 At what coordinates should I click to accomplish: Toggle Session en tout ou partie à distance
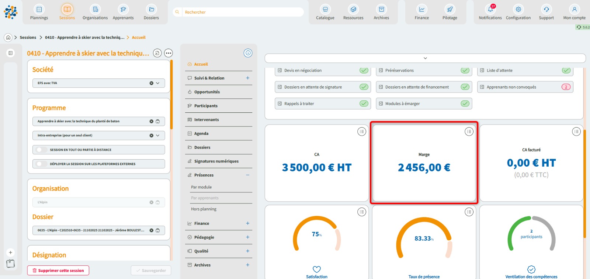(42, 150)
